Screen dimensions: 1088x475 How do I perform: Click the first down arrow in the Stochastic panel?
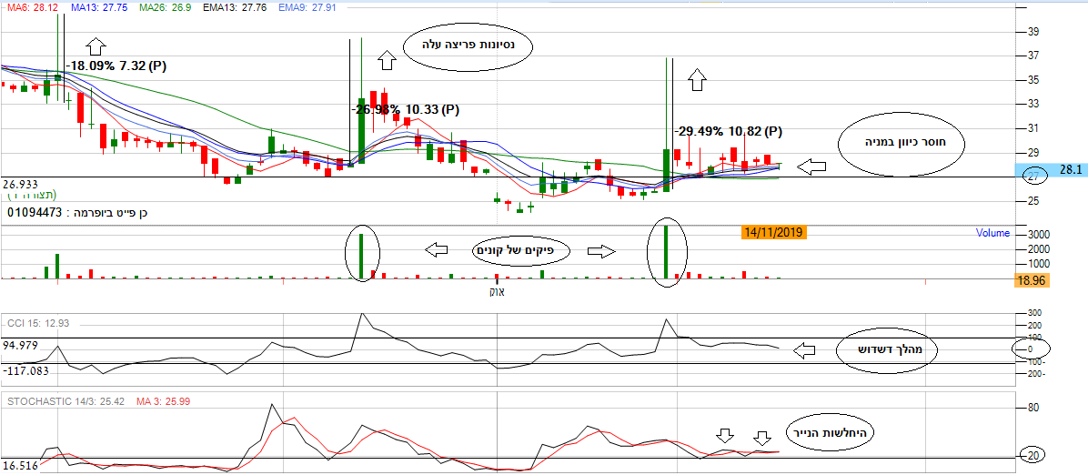pyautogui.click(x=725, y=437)
